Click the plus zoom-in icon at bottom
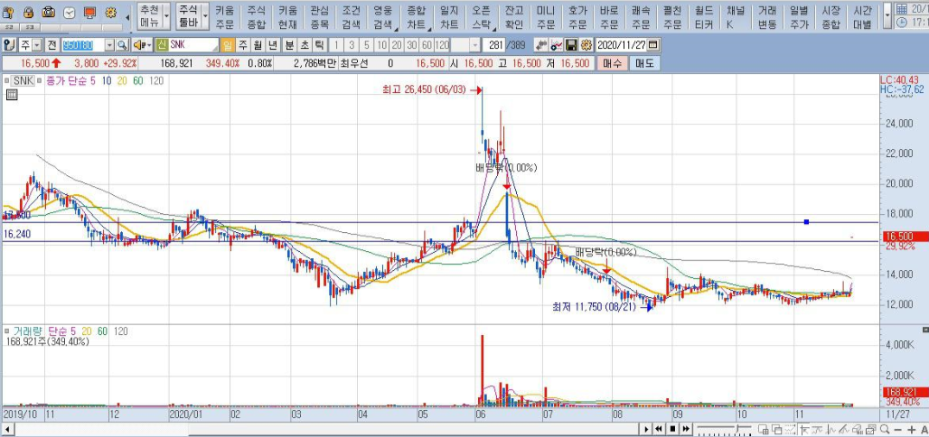929x437 pixels. tap(911, 429)
